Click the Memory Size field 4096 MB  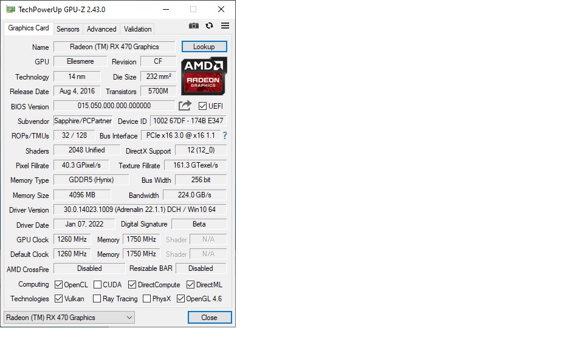pos(82,194)
